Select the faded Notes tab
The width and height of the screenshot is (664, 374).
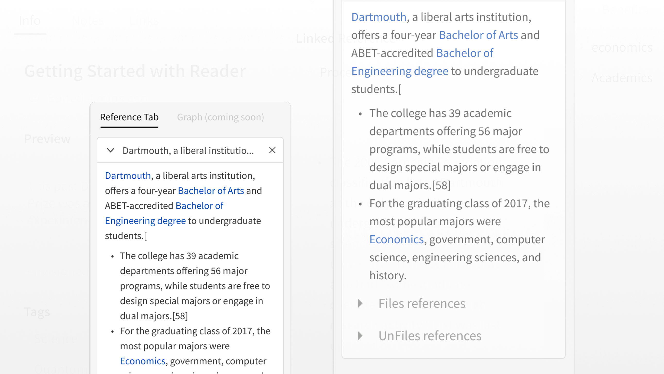pyautogui.click(x=88, y=21)
